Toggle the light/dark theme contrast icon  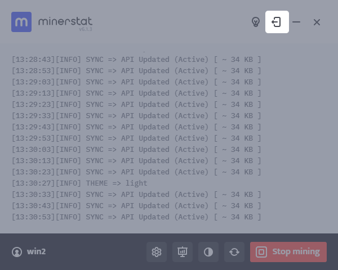coord(208,252)
